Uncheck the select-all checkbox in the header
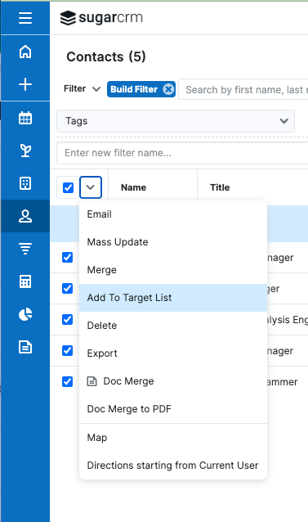This screenshot has height=522, width=308. click(x=68, y=187)
